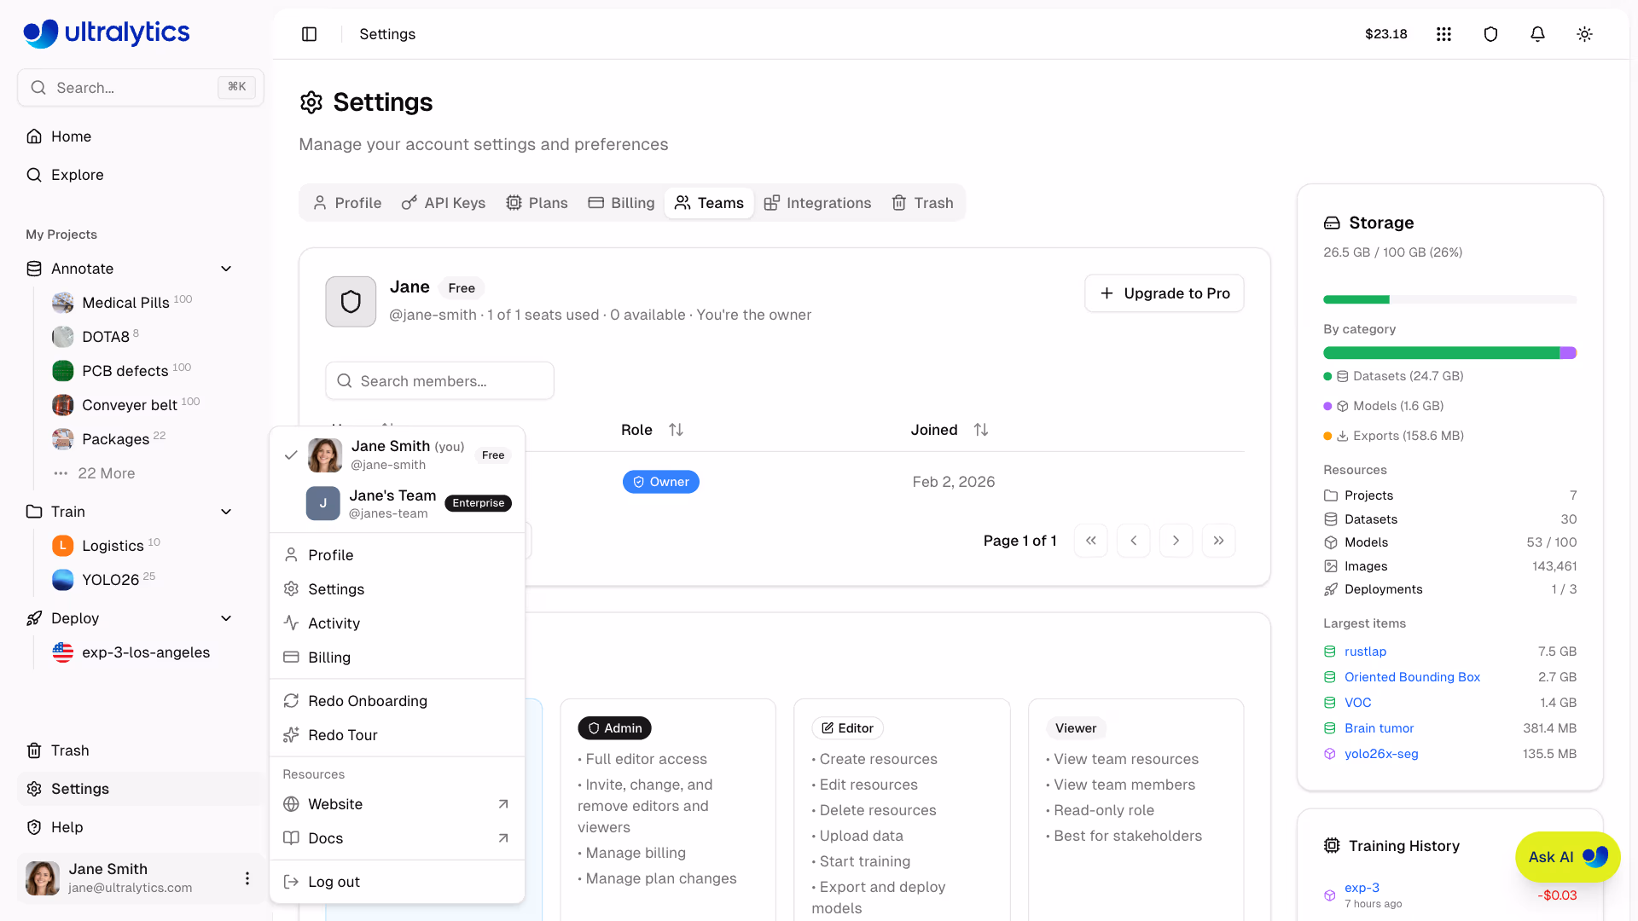Click the storage usage progress bar
Screen dimensions: 1638x921
(1449, 299)
